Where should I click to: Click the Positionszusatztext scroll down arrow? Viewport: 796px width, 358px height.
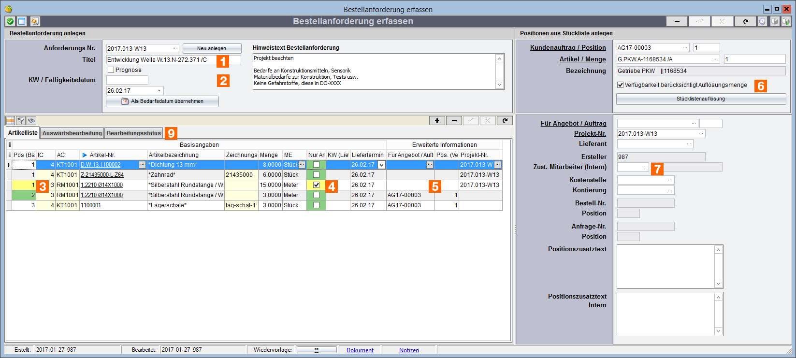719,284
